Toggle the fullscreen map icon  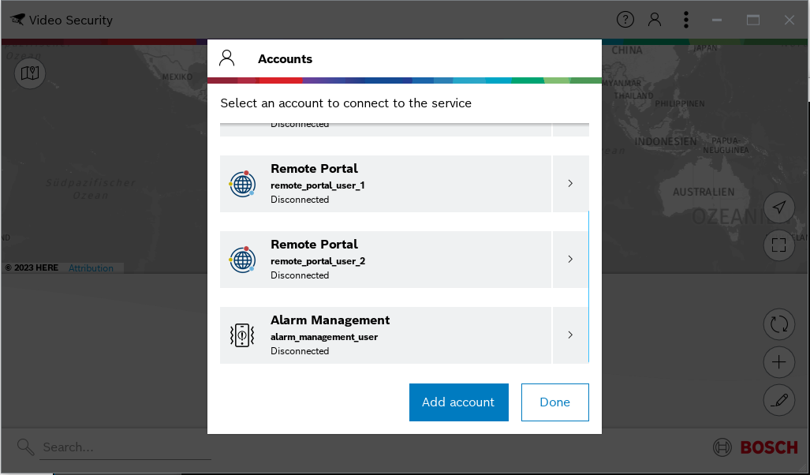(779, 245)
